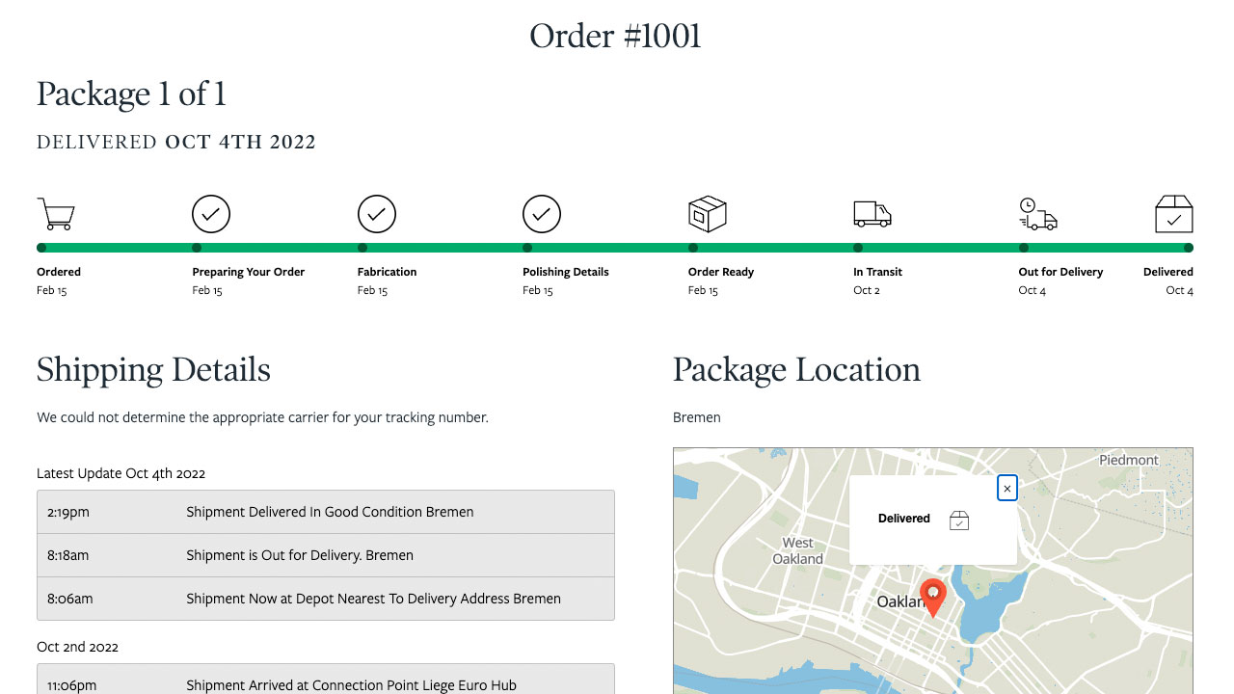Select the Polishing Details checkmark icon
1234x694 pixels.
click(x=542, y=213)
